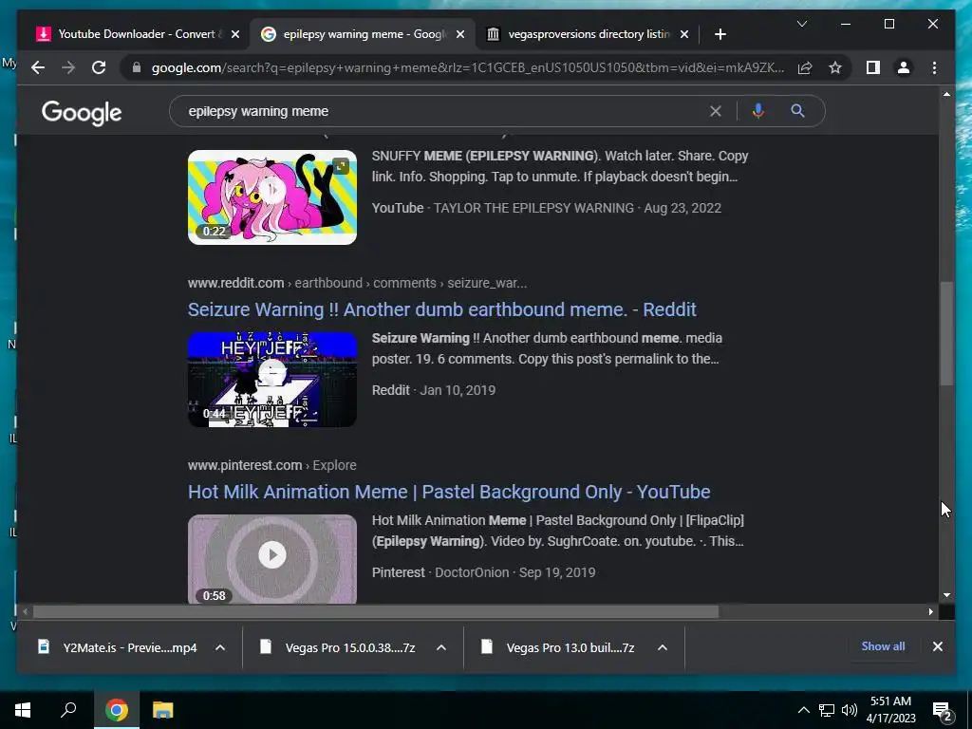The image size is (972, 729).
Task: Click Chrome in the taskbar
Action: point(117,710)
